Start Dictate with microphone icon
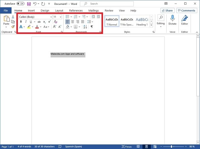Screen dimensions: 200x149 pos(172,18)
